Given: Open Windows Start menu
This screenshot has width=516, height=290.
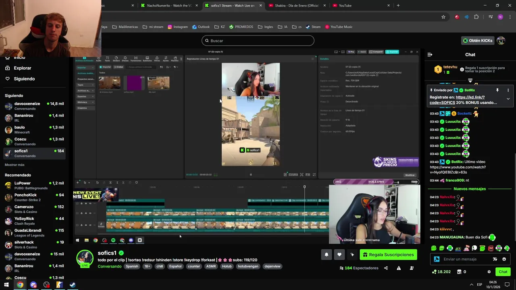Looking at the screenshot, I should [6, 285].
